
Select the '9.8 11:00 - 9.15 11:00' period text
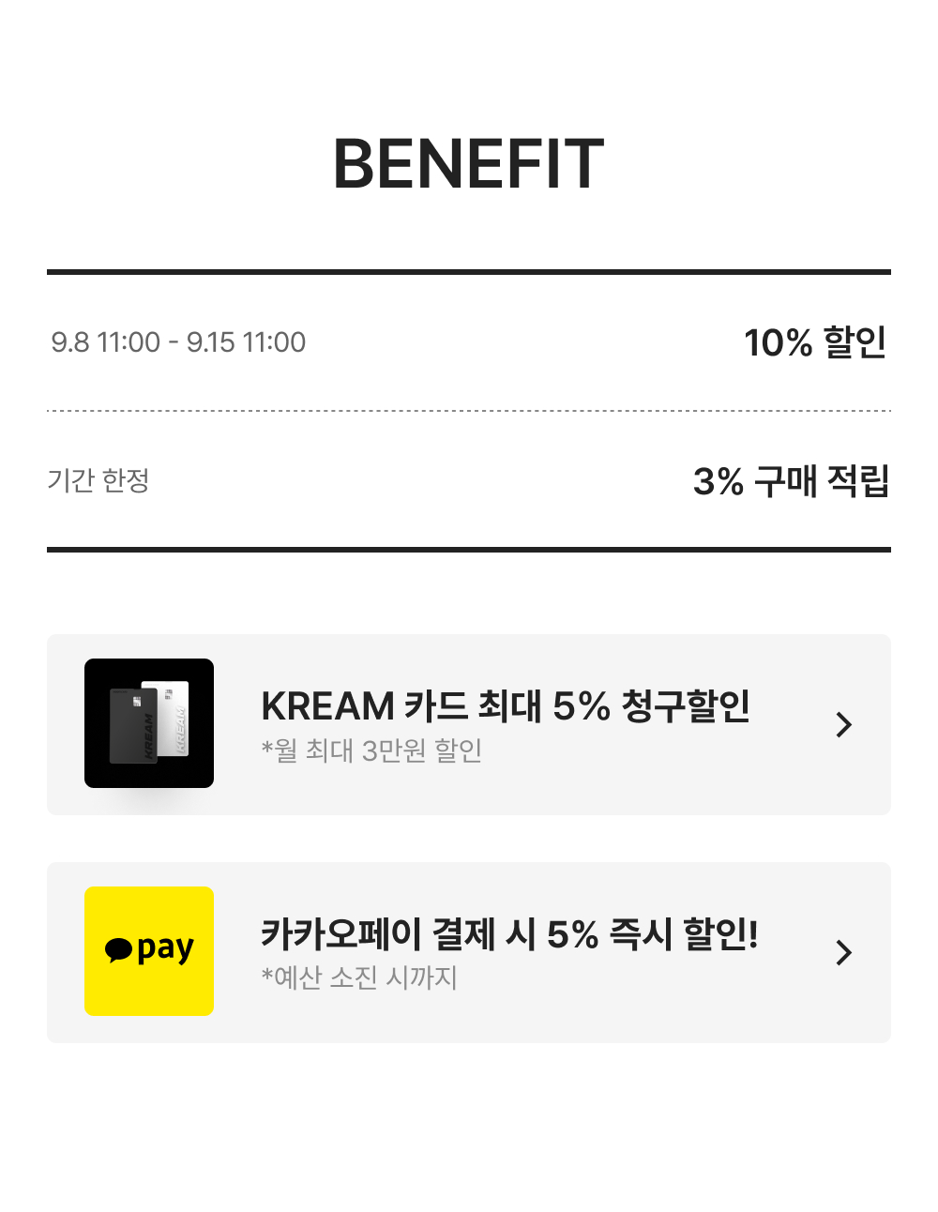tap(178, 342)
